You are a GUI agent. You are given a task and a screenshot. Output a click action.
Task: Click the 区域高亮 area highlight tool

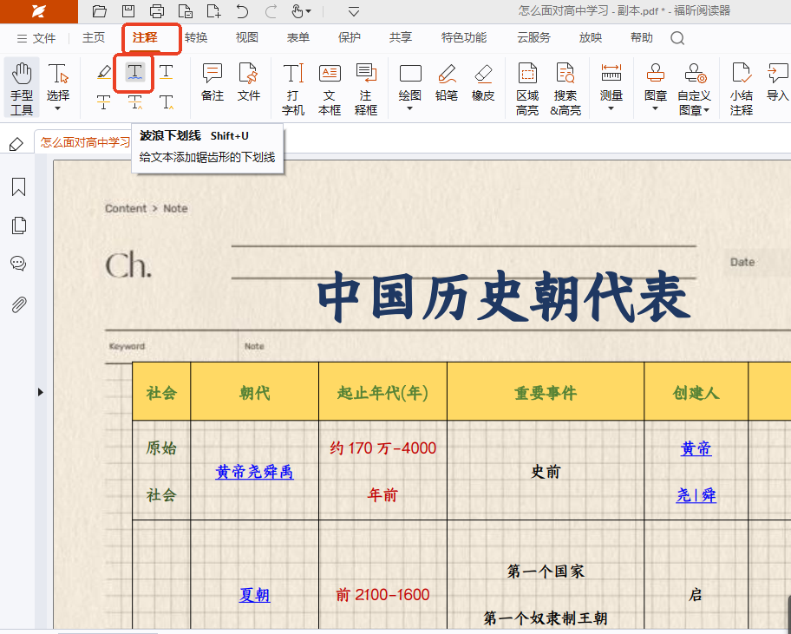tap(527, 88)
